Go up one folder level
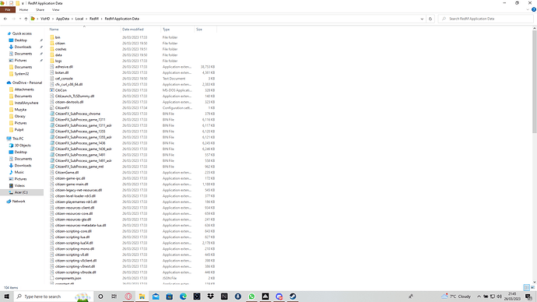 (x=26, y=19)
